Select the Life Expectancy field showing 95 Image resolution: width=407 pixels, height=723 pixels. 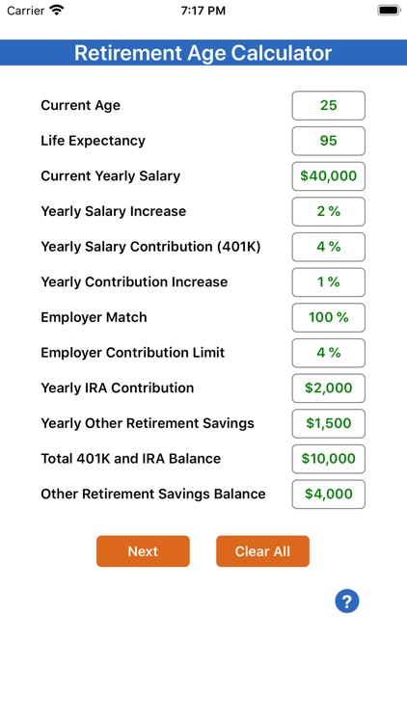pos(329,141)
